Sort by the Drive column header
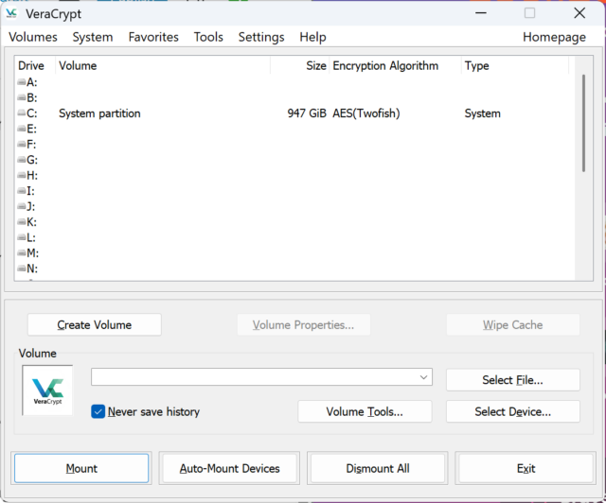 (x=35, y=65)
